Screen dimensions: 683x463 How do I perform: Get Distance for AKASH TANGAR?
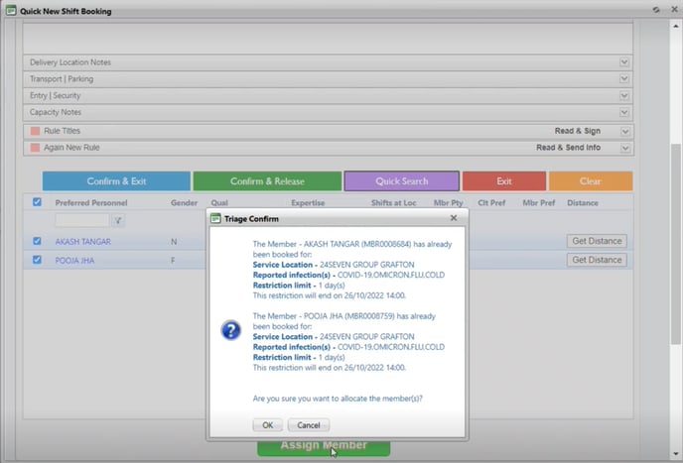point(597,241)
